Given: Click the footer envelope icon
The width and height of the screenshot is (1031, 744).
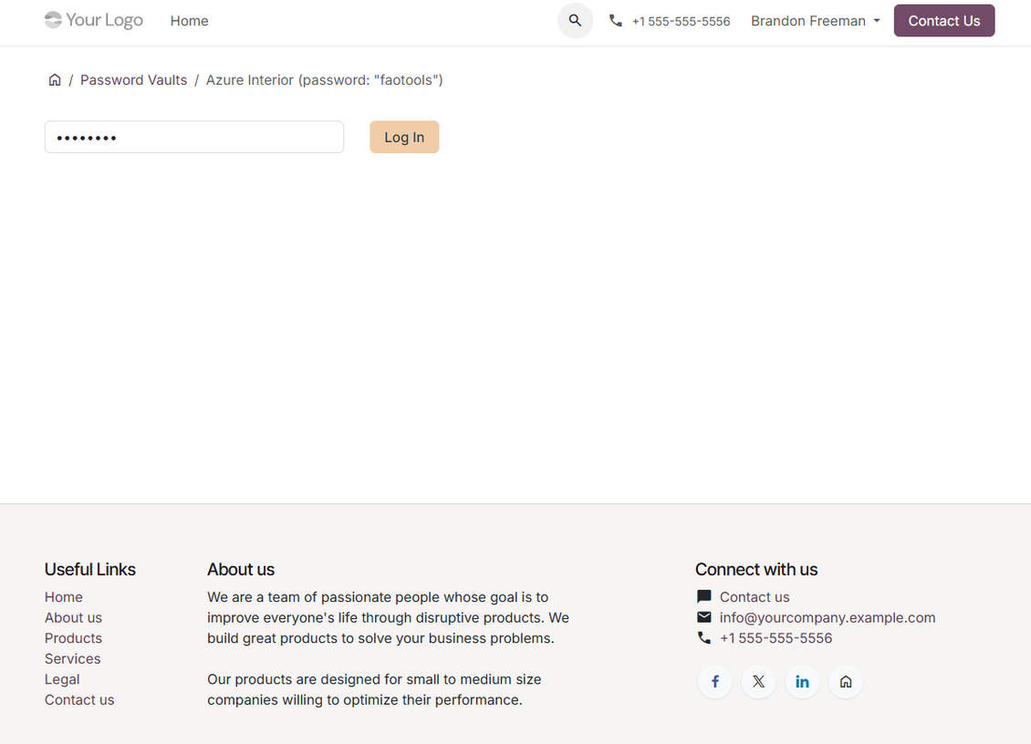Looking at the screenshot, I should click(x=703, y=617).
